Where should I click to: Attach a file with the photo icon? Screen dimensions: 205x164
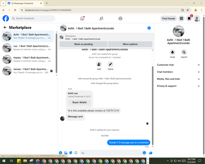click(x=66, y=153)
